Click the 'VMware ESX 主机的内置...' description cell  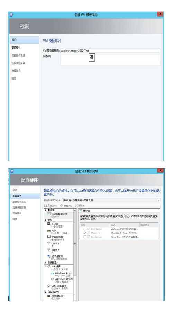coord(125,229)
